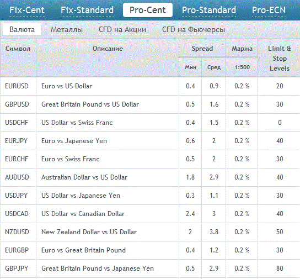The width and height of the screenshot is (300, 279).
Task: Open CFD на Акции category
Action: [122, 29]
